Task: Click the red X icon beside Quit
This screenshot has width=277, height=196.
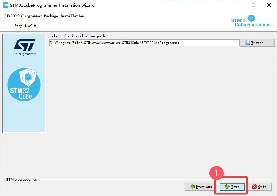Action: click(x=254, y=187)
